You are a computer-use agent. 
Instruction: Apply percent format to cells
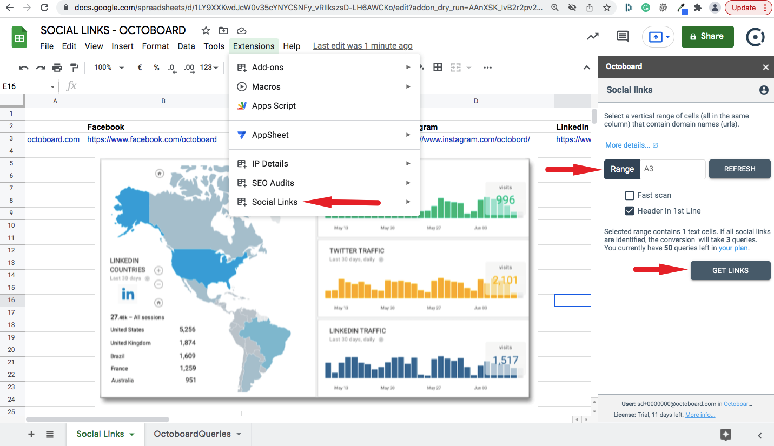[156, 68]
